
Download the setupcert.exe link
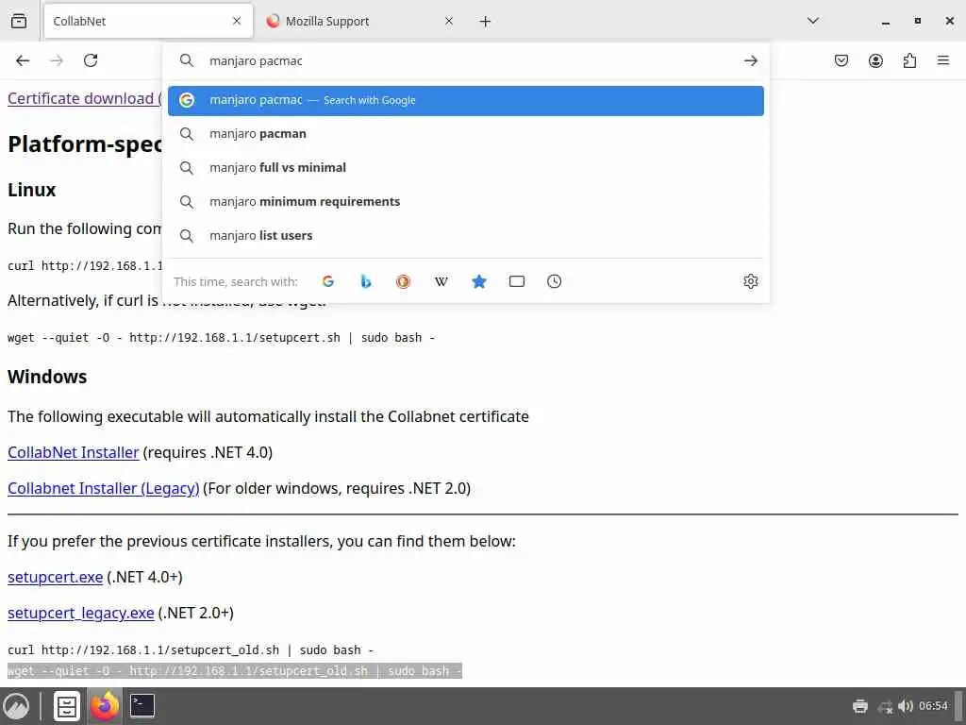click(56, 577)
